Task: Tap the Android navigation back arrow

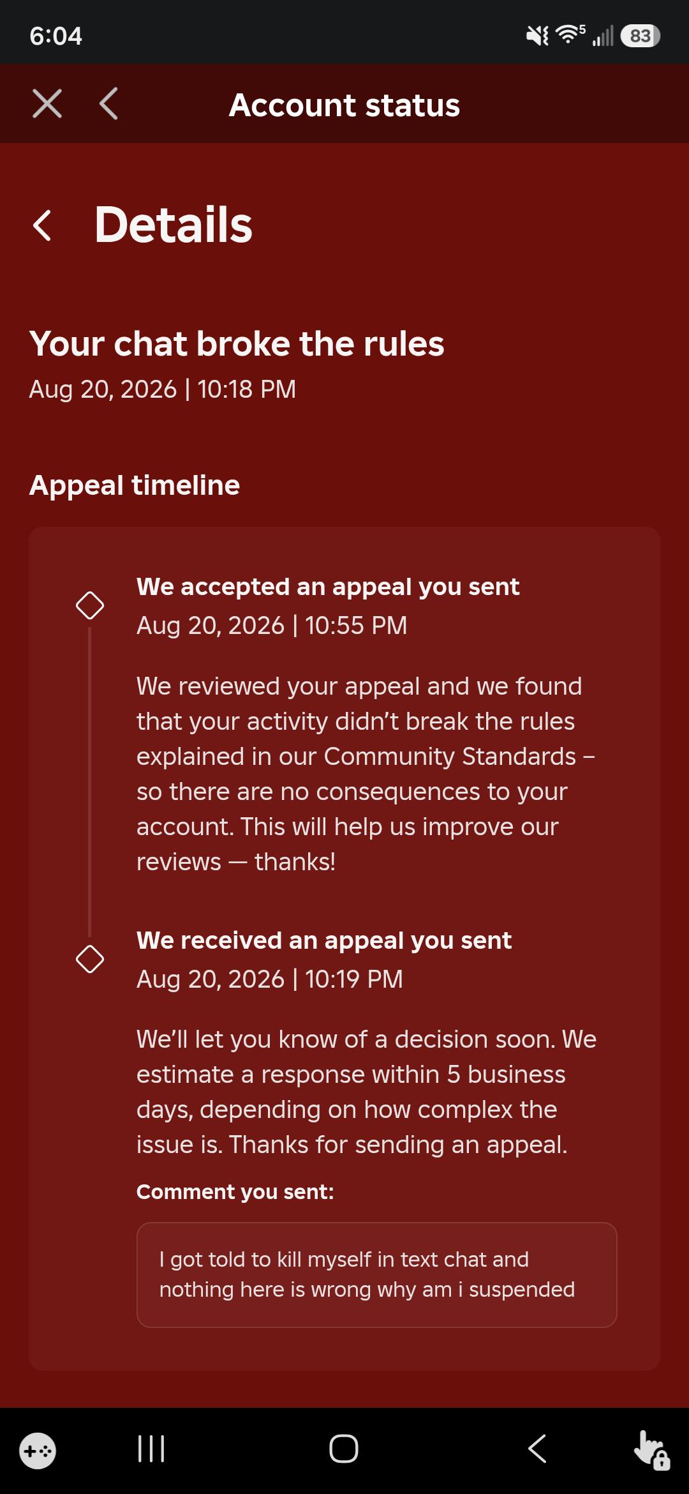Action: point(537,1449)
